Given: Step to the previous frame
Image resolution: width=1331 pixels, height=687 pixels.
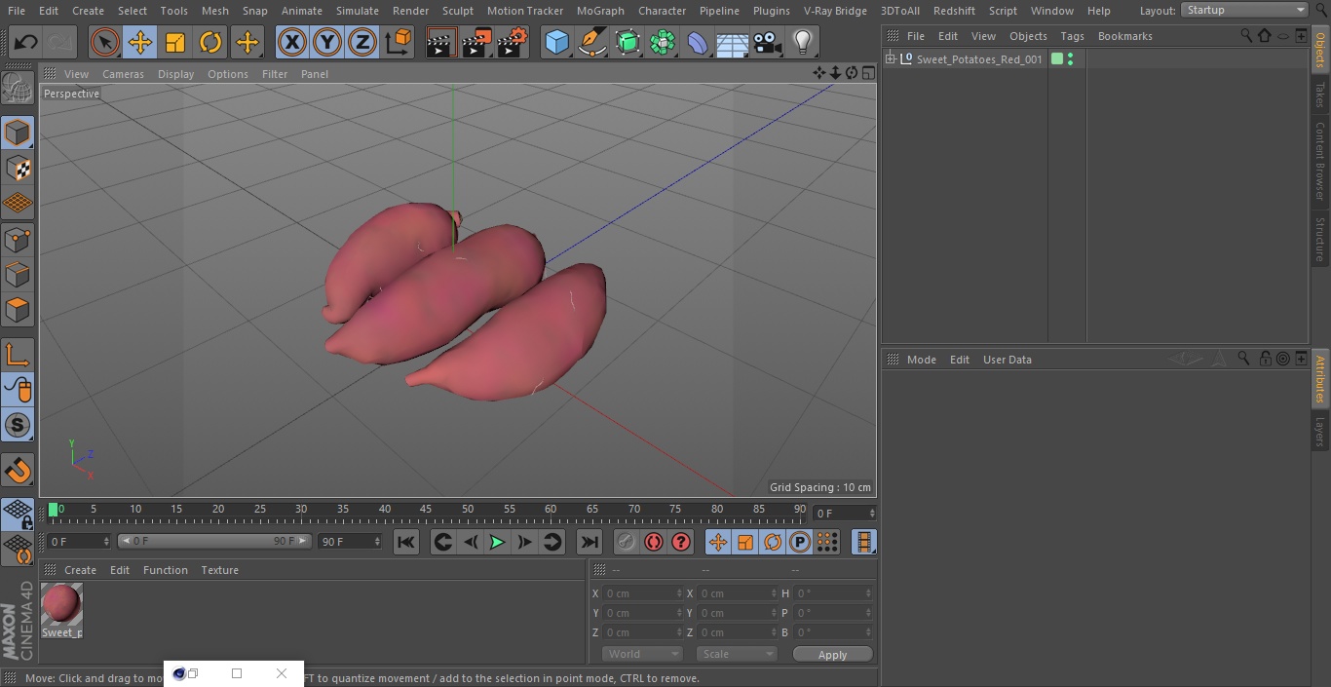Looking at the screenshot, I should (470, 542).
